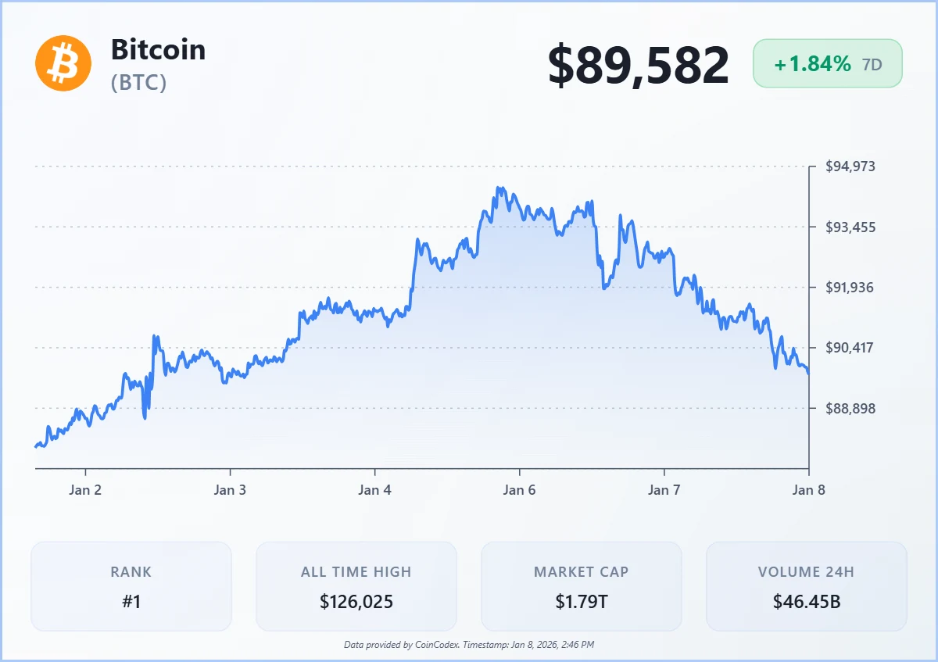Screen dimensions: 938x662
Task: Select the Volume 24H card
Action: pos(806,586)
